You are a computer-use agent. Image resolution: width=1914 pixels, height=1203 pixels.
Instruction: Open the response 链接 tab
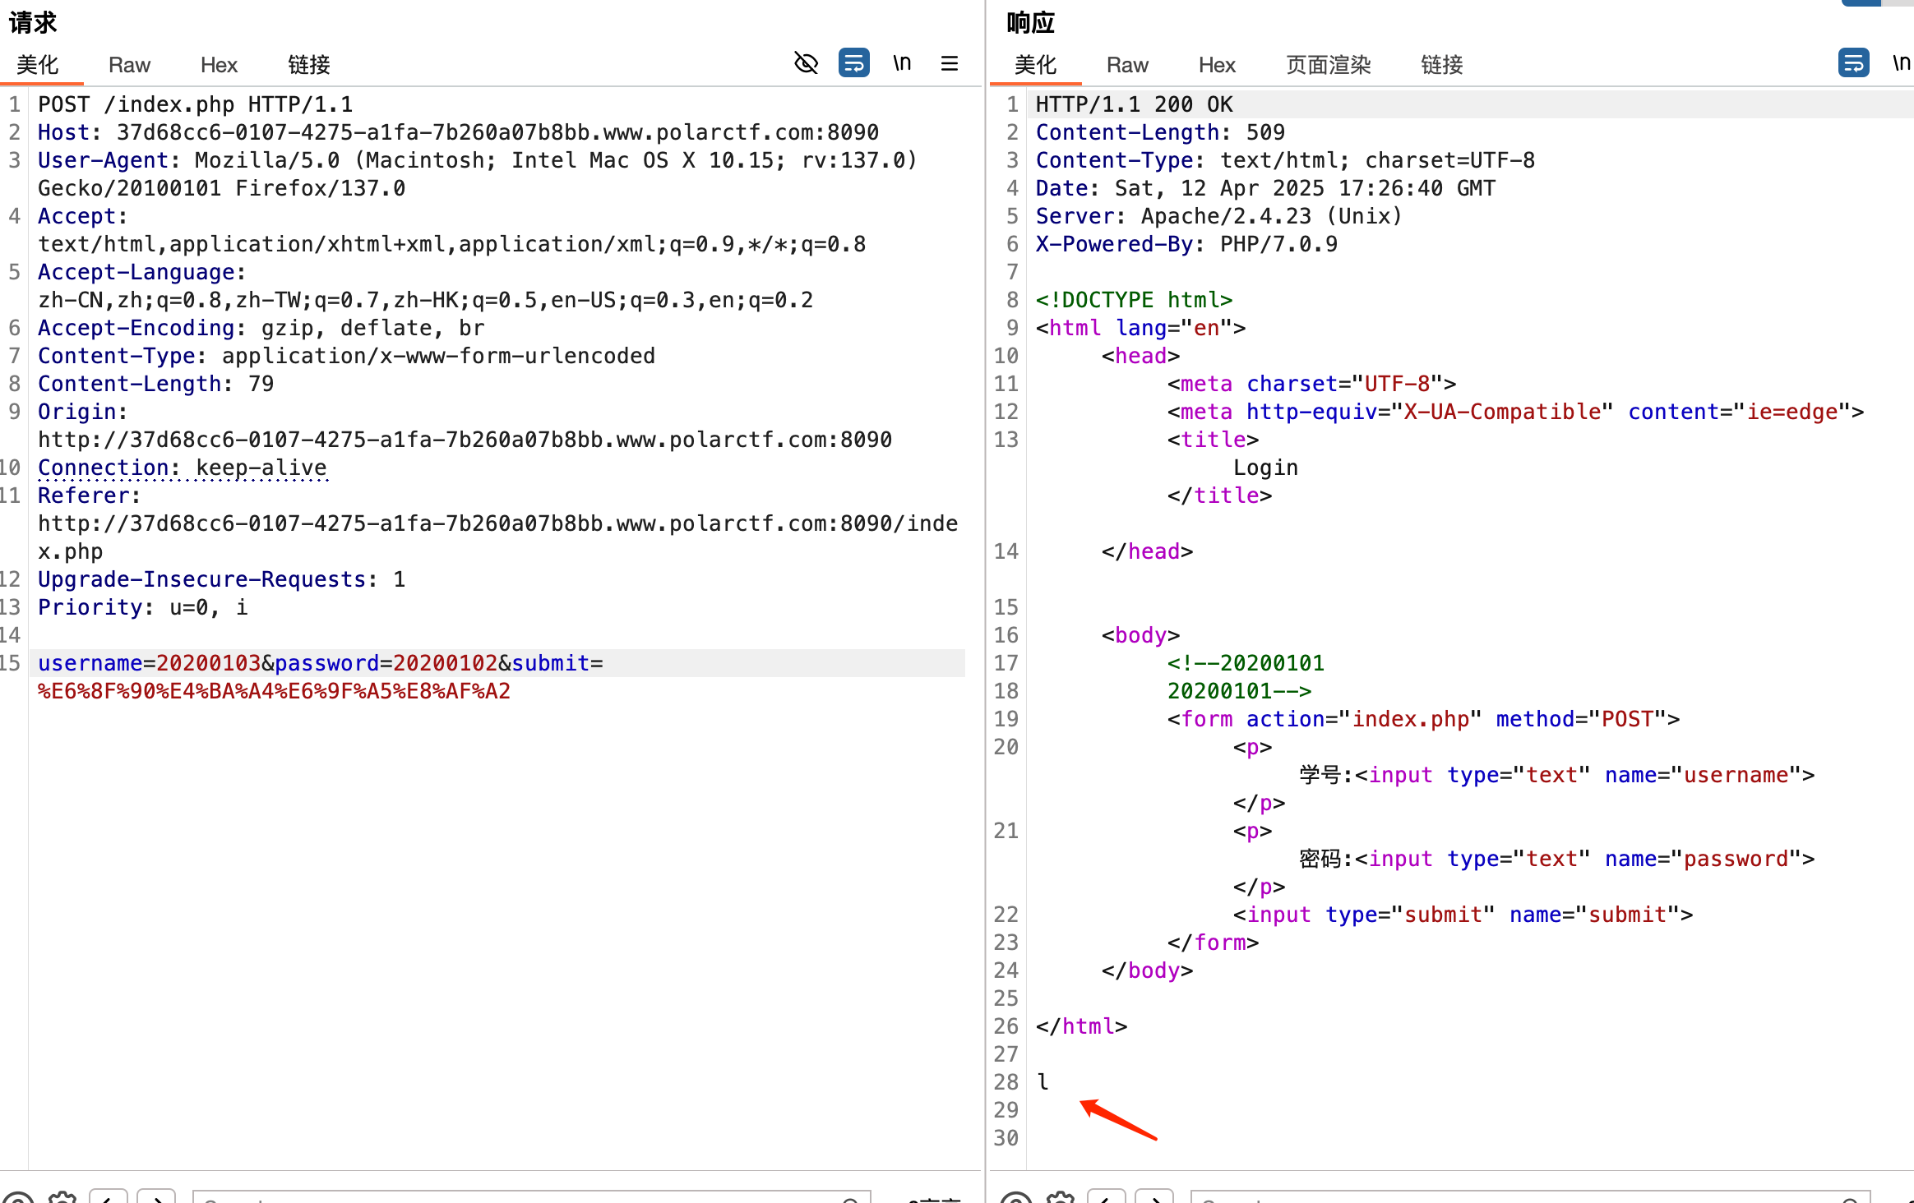click(x=1442, y=65)
